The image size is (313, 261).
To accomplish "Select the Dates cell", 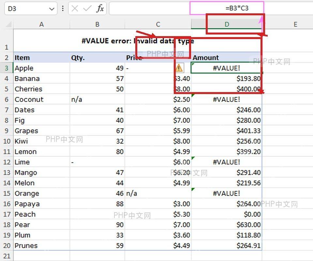I will point(41,110).
